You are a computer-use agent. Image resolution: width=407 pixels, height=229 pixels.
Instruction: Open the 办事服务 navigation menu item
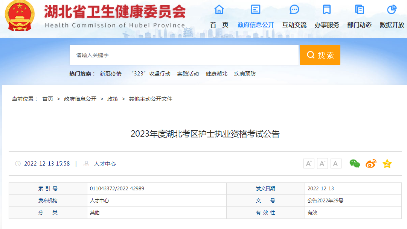(327, 25)
